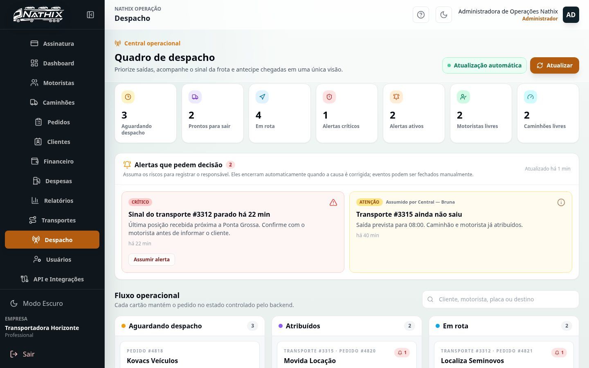589x368 pixels.
Task: Click the shield icon on Alertas críticos card
Action: (329, 97)
